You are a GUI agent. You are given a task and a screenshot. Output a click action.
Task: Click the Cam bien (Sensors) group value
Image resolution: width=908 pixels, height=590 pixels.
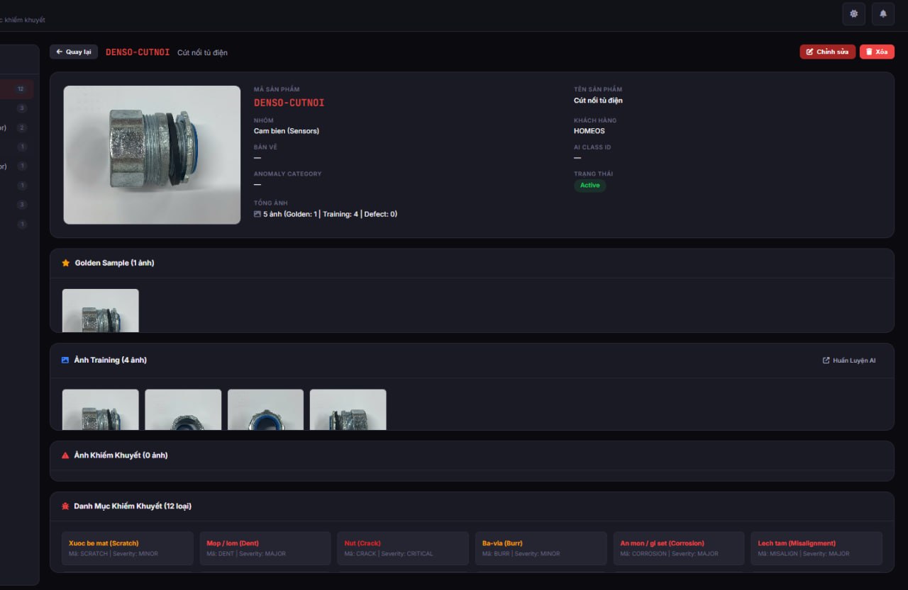[x=287, y=131]
